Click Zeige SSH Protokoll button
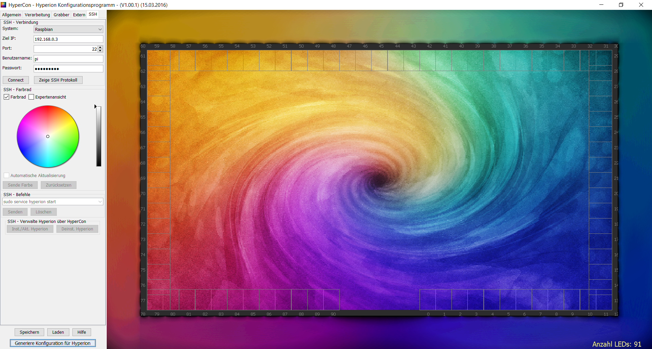The width and height of the screenshot is (652, 349). pos(58,80)
